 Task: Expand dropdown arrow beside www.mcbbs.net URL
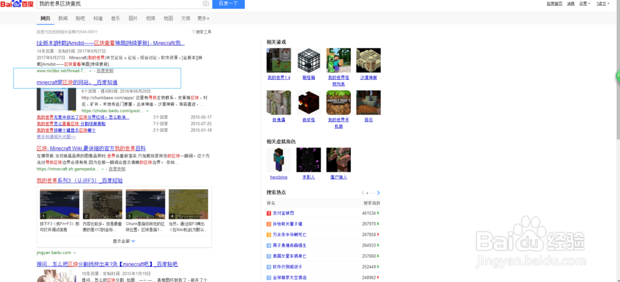pos(90,71)
